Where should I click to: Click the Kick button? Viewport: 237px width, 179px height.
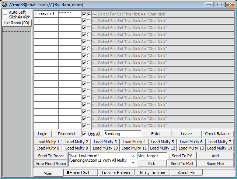pos(152,164)
